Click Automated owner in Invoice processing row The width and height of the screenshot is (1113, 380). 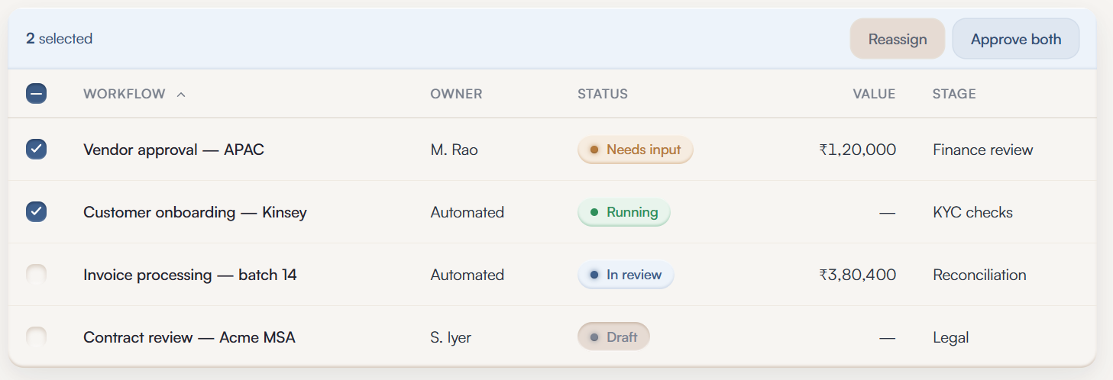tap(468, 275)
